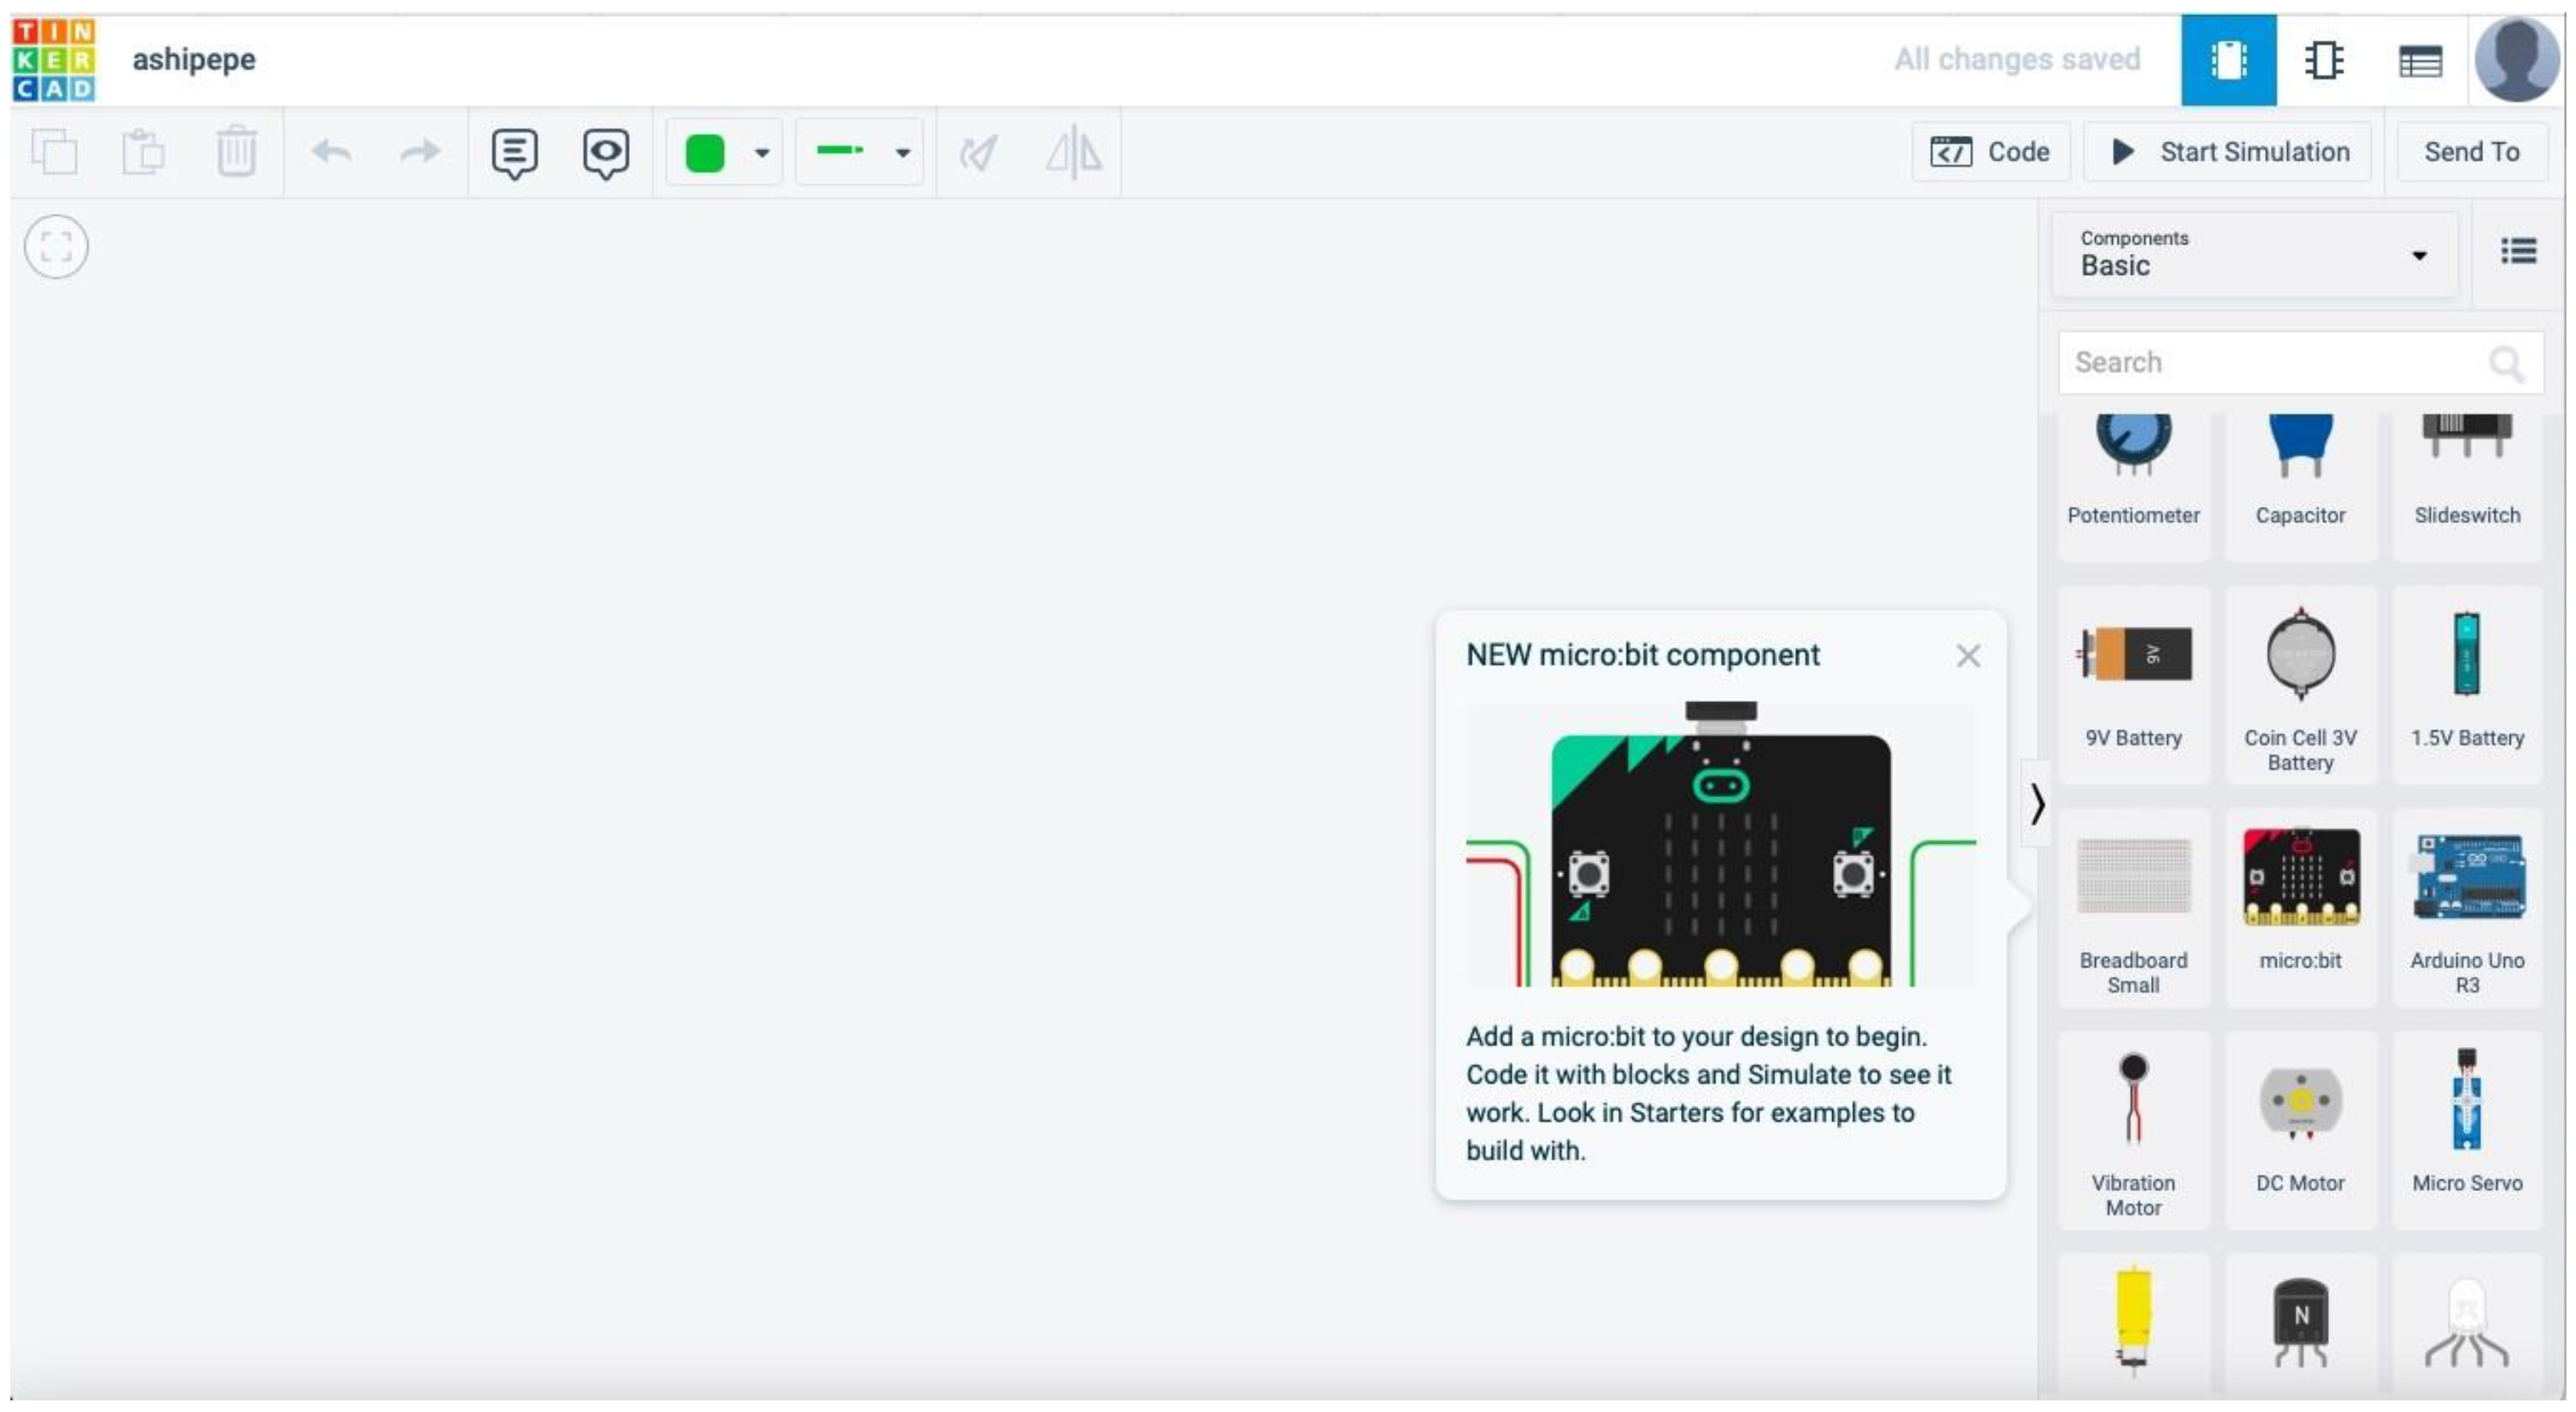This screenshot has width=2576, height=1412.
Task: Click the mirror flip icon
Action: [1073, 153]
